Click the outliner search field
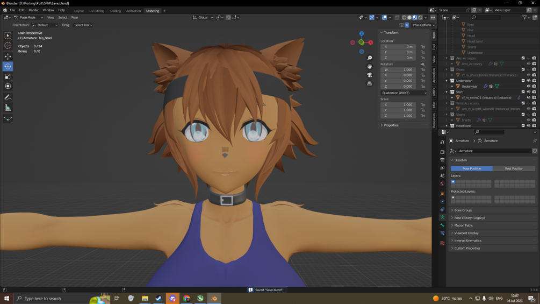This screenshot has height=304, width=540. pos(486,17)
